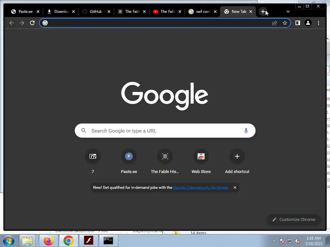Open Flash Player from taskbar
This screenshot has width=330, height=247.
pos(88,241)
